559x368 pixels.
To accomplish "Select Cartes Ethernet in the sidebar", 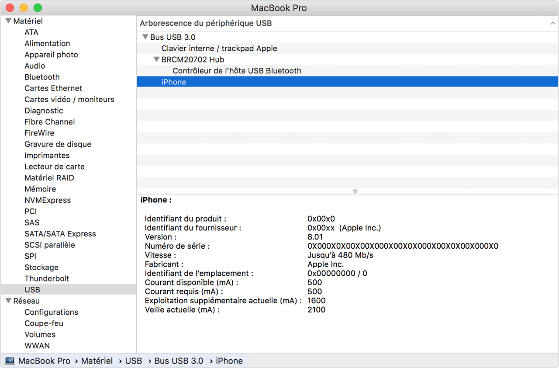I will [x=53, y=88].
